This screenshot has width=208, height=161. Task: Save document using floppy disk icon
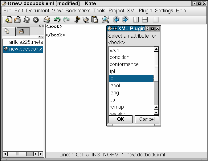tap(27, 20)
